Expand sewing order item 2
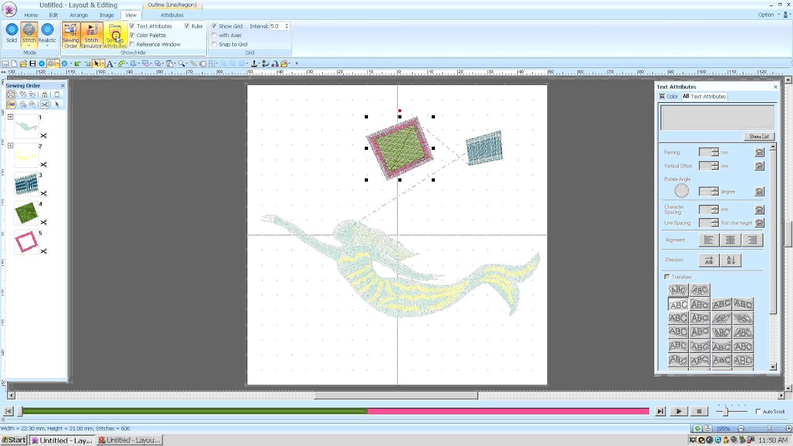The image size is (793, 446). coord(11,146)
